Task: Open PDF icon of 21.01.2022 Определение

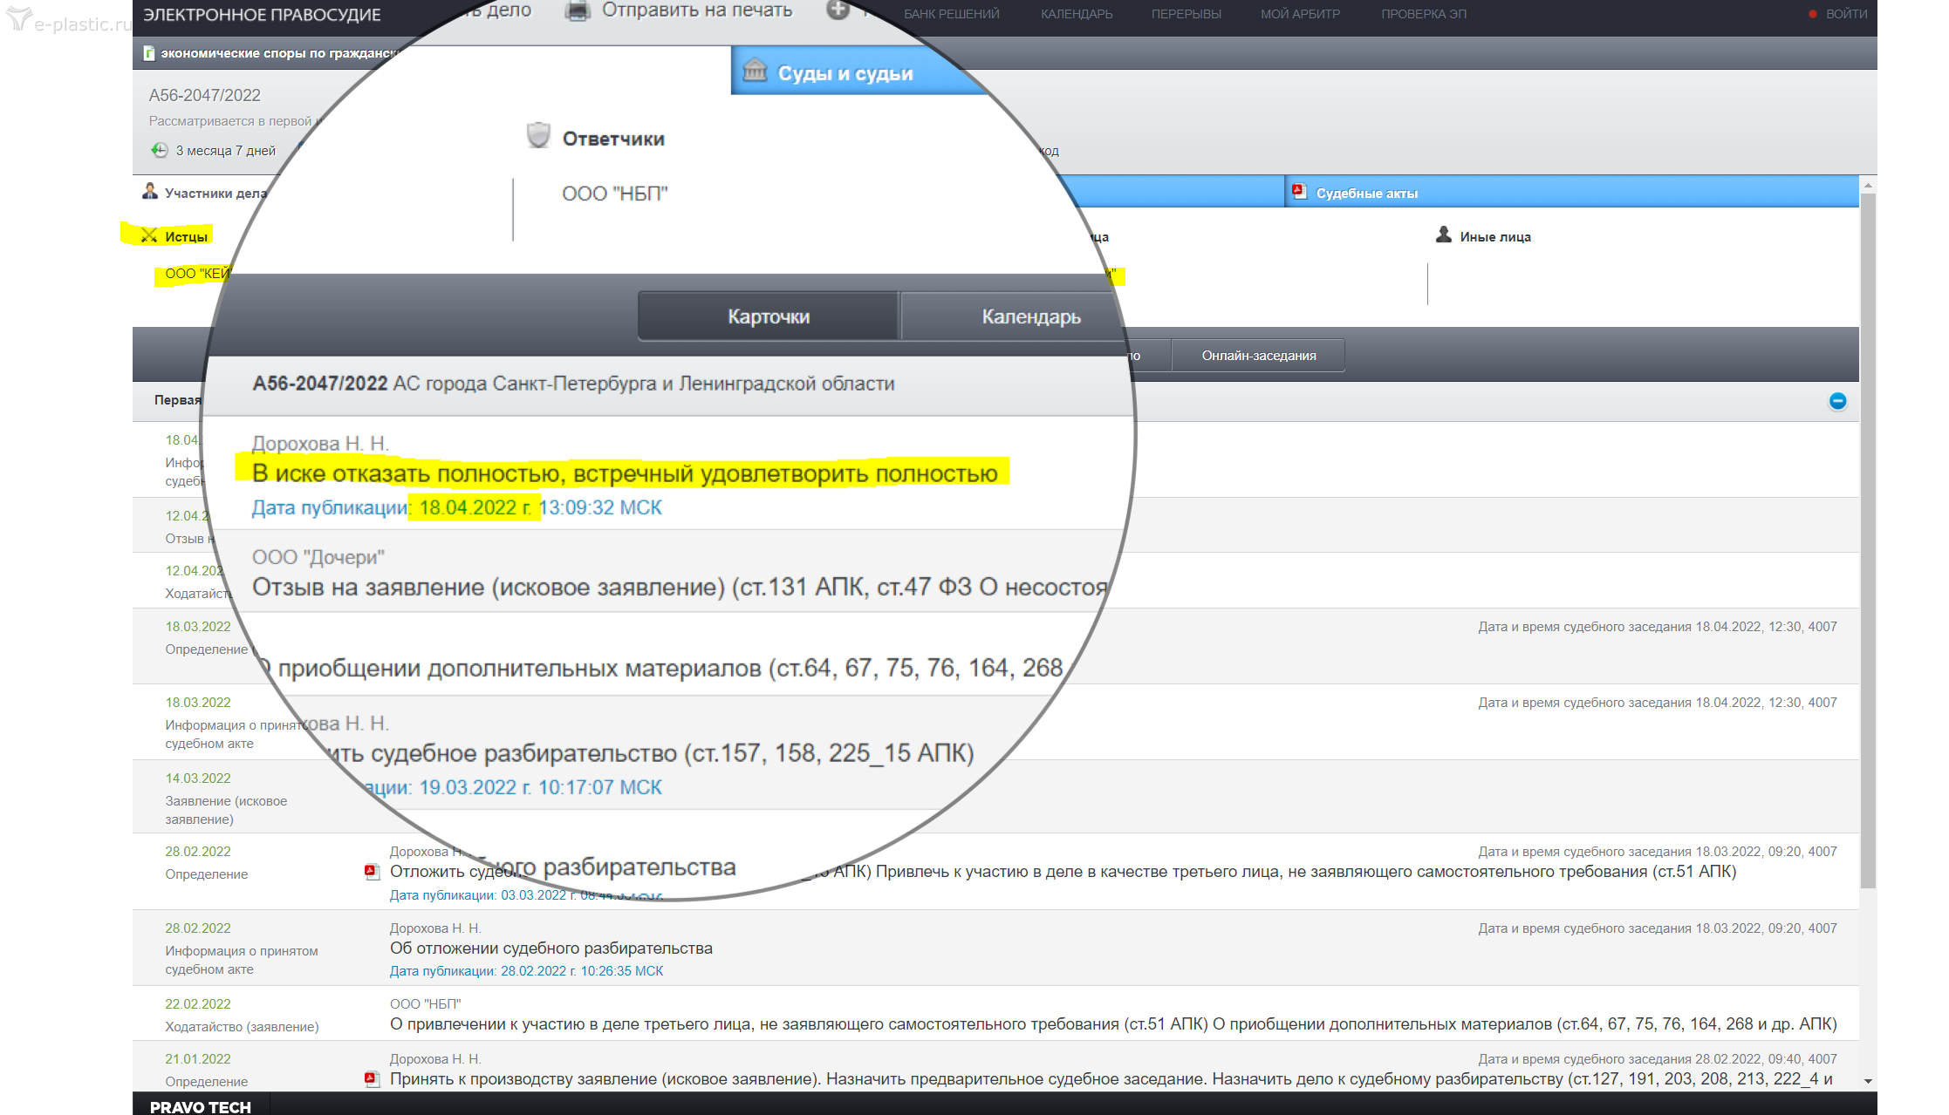Action: [372, 1078]
